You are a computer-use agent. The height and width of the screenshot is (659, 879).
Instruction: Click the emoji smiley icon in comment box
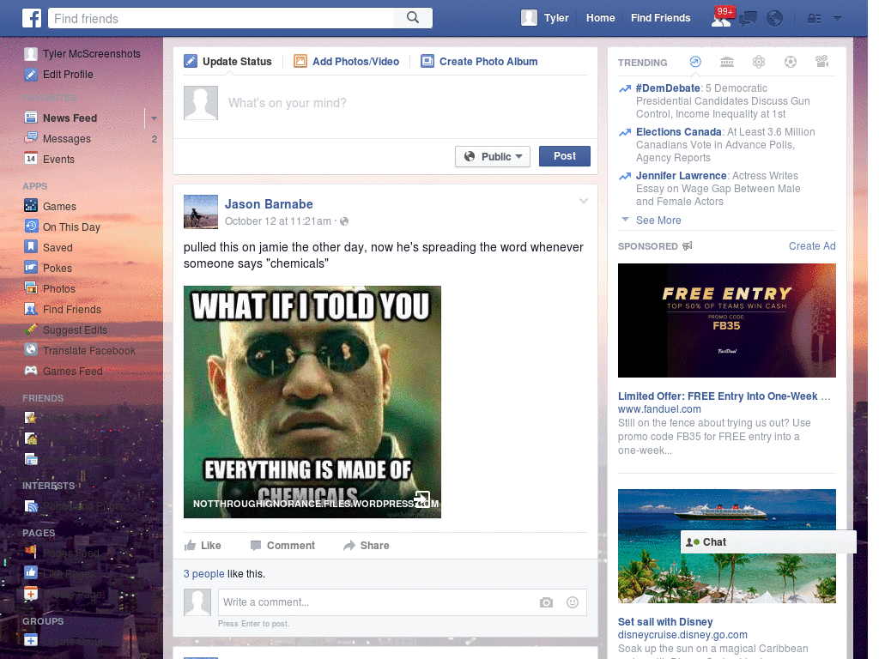[x=573, y=602]
